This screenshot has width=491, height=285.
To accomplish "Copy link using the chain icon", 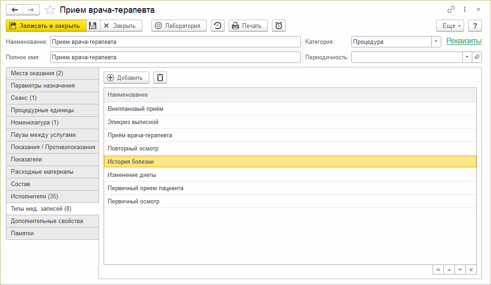I will pos(451,10).
